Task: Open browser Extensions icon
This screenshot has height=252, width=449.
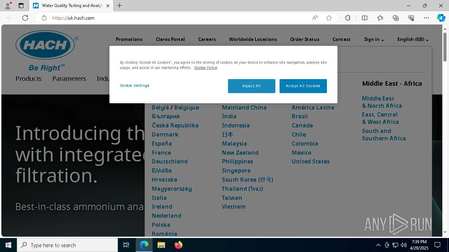Action: pyautogui.click(x=348, y=18)
